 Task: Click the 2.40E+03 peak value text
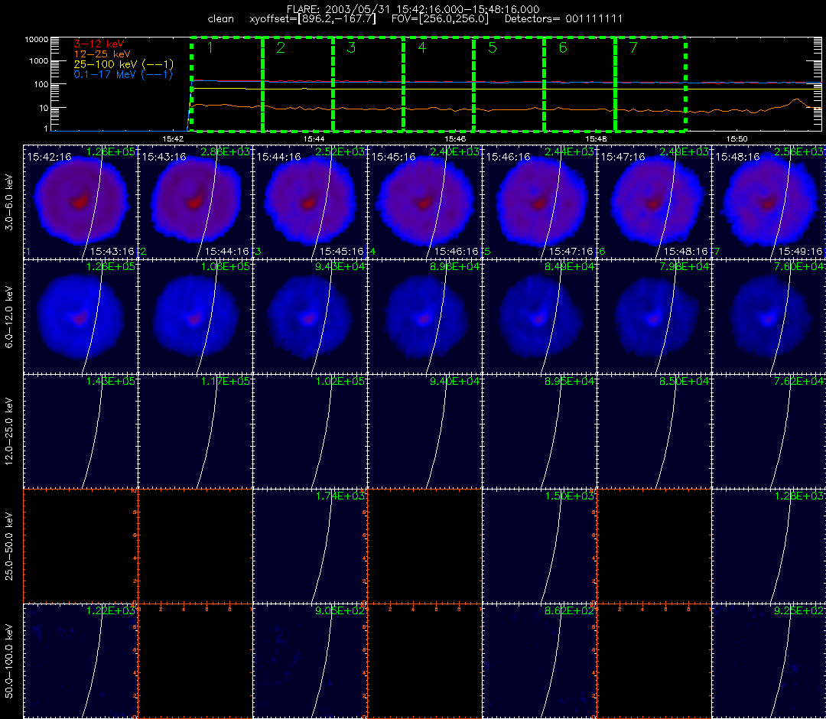click(x=454, y=151)
